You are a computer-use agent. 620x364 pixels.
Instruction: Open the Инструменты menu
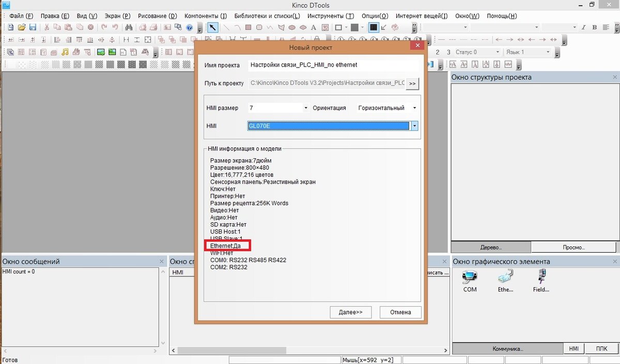coord(331,16)
